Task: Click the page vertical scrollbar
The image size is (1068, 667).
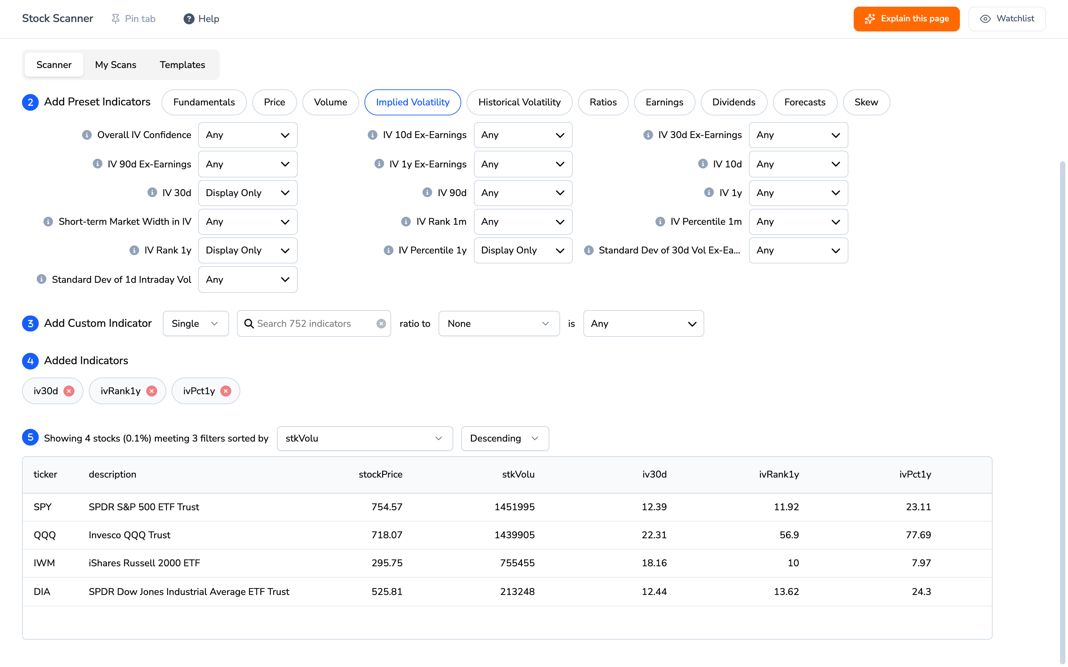Action: click(1062, 413)
